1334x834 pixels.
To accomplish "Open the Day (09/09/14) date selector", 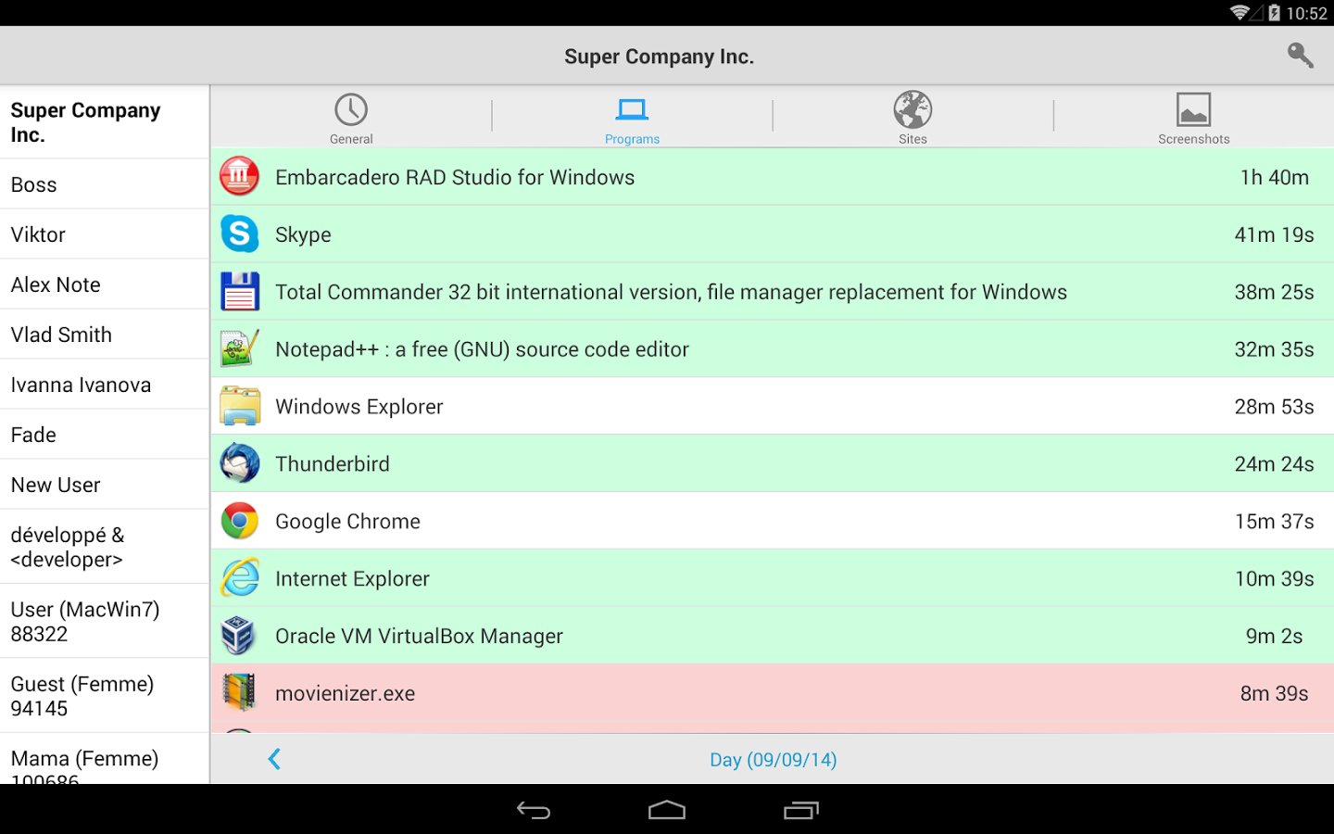I will tap(773, 760).
